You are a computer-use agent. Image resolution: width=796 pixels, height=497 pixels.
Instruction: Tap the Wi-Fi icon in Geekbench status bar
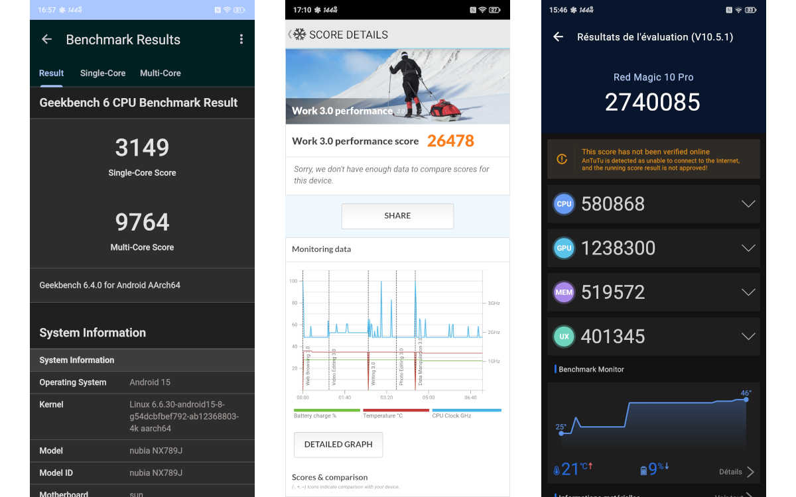228,10
